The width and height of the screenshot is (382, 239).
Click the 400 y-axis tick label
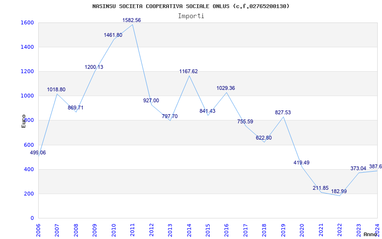point(29,169)
